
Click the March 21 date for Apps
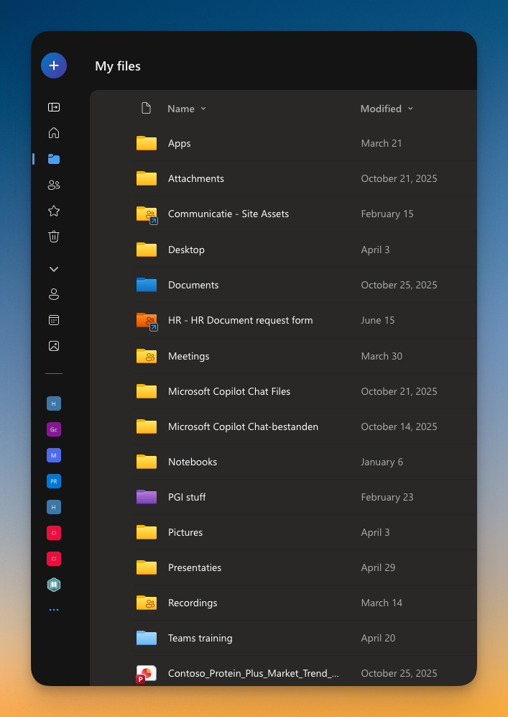[382, 143]
